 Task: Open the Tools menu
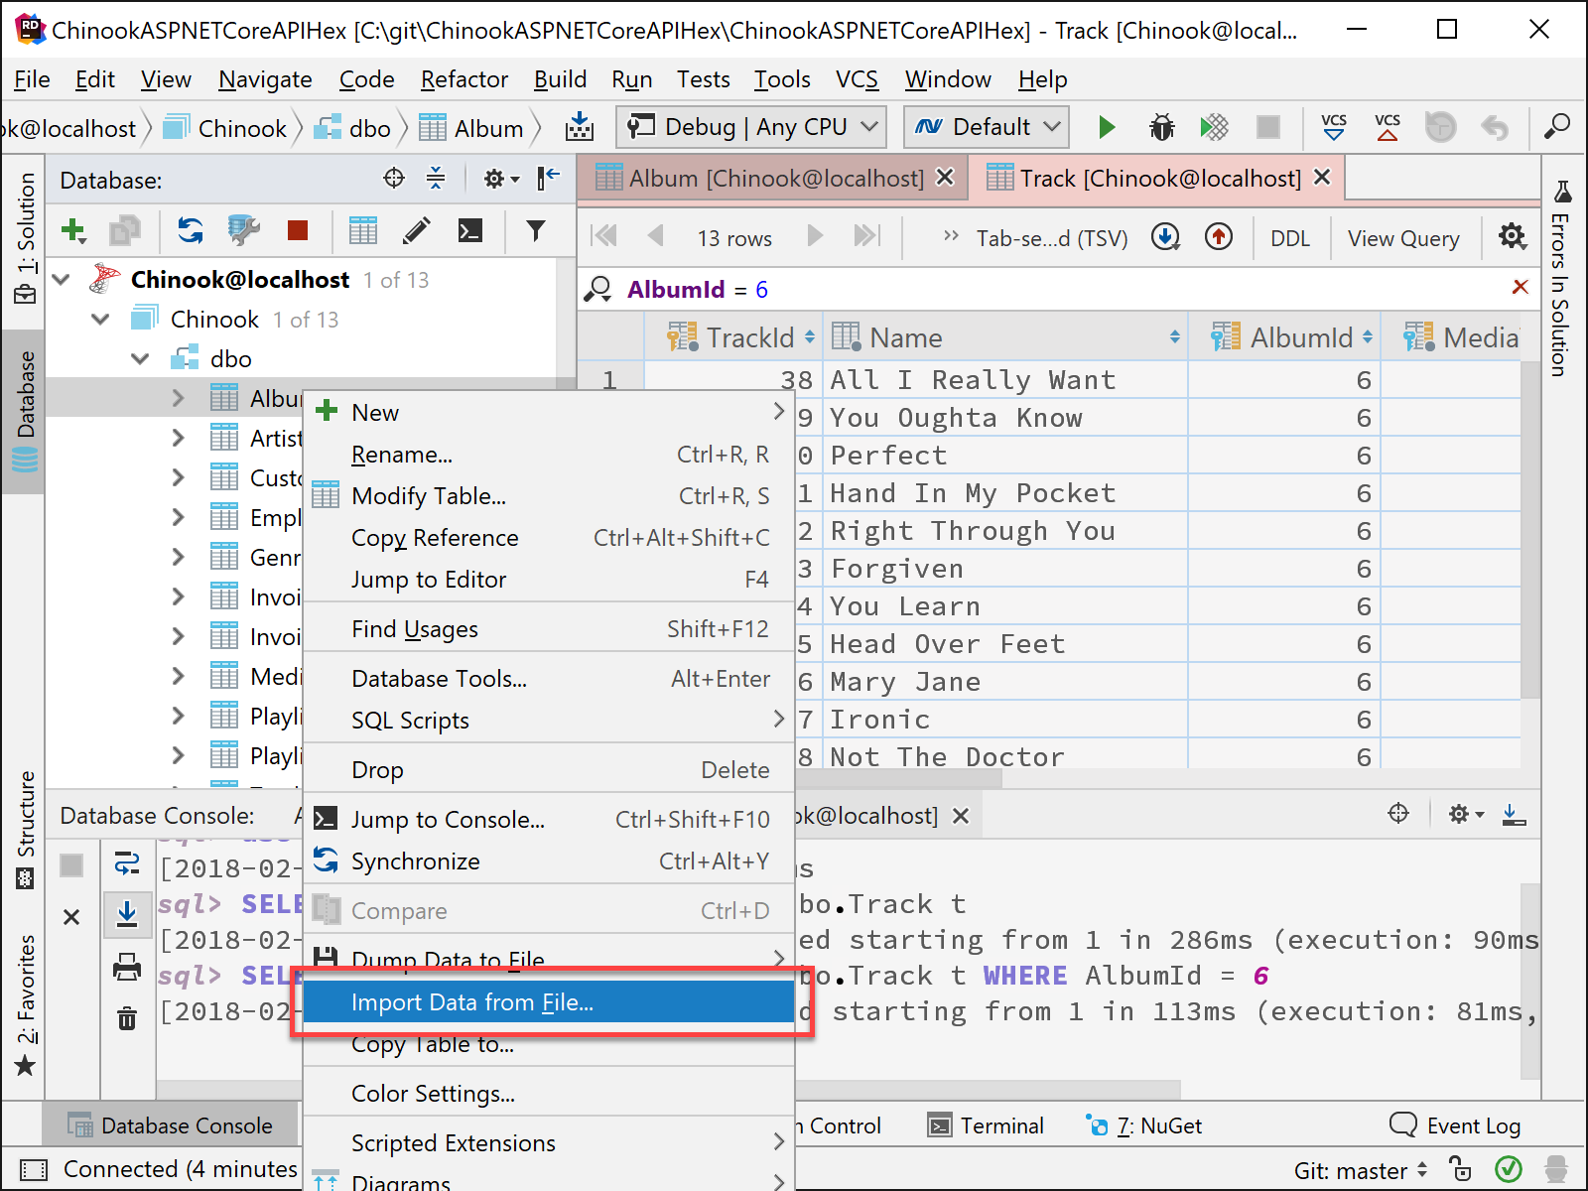click(x=782, y=79)
